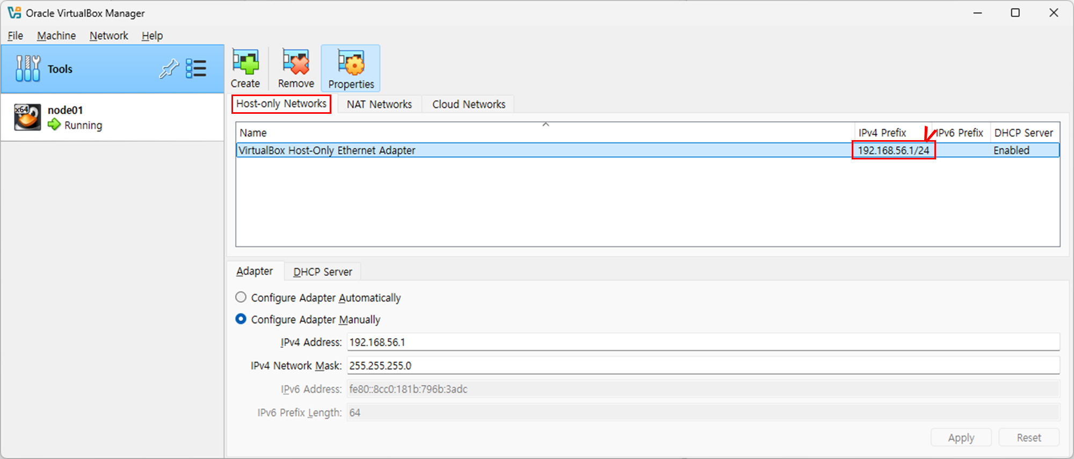This screenshot has width=1074, height=459.
Task: Maximize the VirtualBox Manager window
Action: [x=1015, y=13]
